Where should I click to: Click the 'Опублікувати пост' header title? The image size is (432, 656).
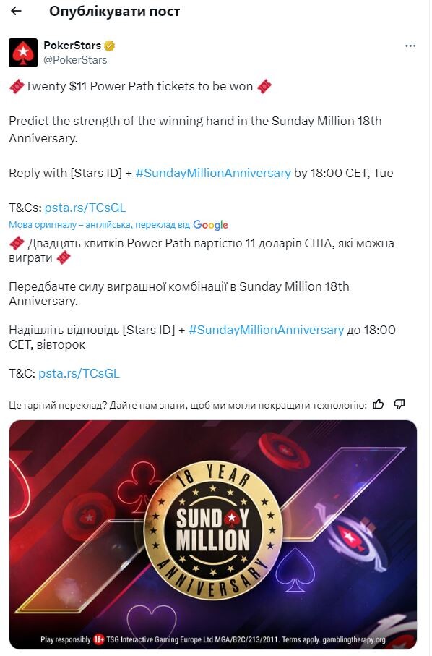coord(114,12)
